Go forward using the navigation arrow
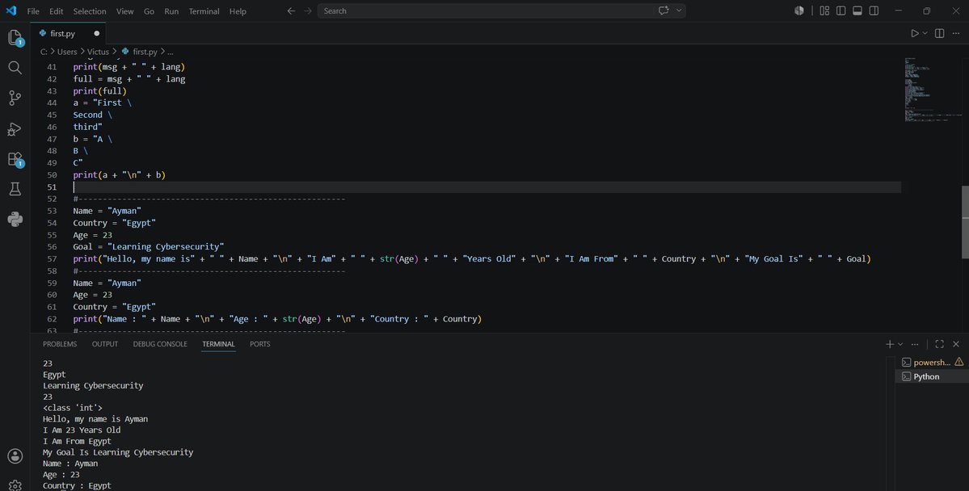The height and width of the screenshot is (491, 969). (x=308, y=10)
